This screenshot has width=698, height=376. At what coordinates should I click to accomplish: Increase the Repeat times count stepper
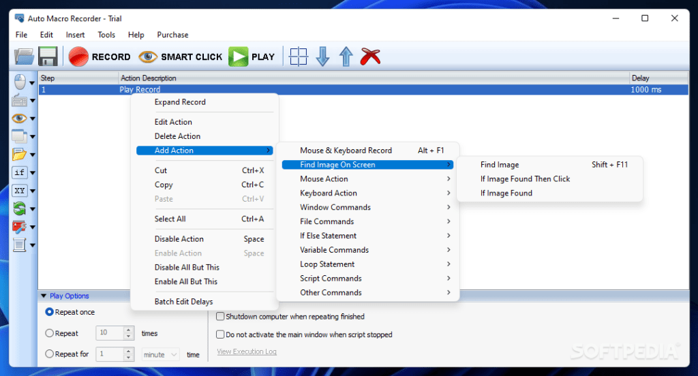tap(129, 330)
